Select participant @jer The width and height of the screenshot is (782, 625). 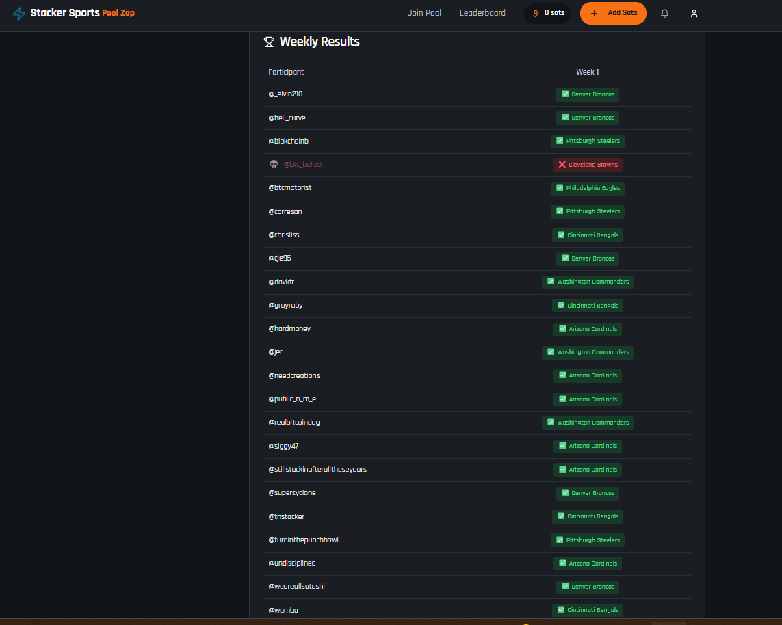tap(275, 352)
